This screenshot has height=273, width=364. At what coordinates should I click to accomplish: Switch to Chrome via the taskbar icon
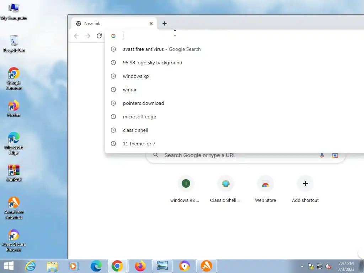[117, 266]
